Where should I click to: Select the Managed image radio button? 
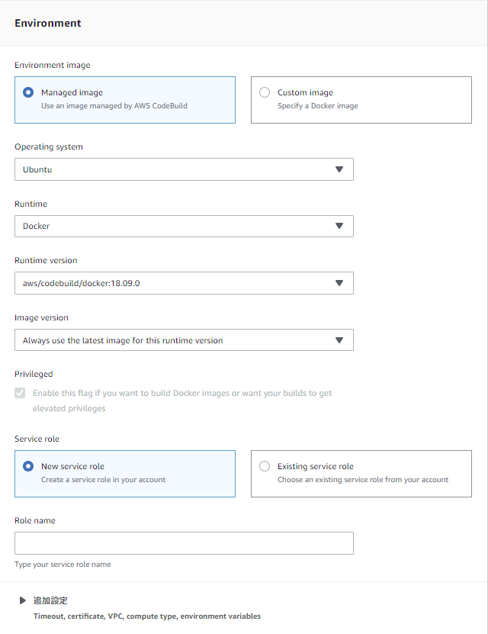28,92
